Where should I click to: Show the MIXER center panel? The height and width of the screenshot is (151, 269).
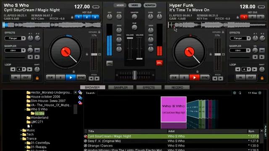(x=120, y=5)
